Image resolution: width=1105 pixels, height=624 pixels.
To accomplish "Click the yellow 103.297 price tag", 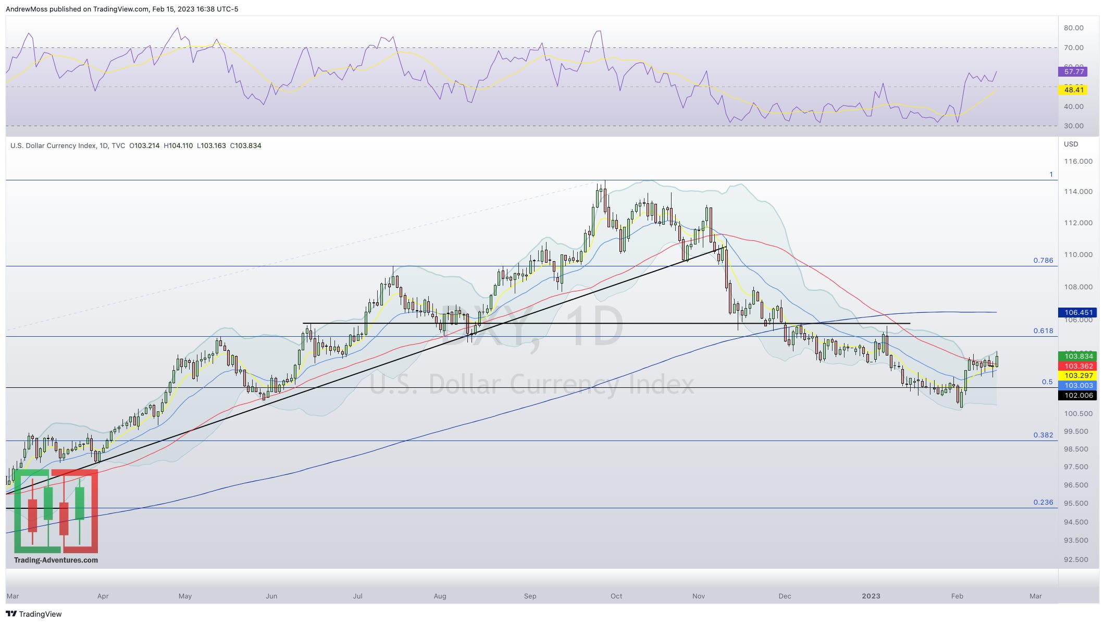I will [1078, 375].
